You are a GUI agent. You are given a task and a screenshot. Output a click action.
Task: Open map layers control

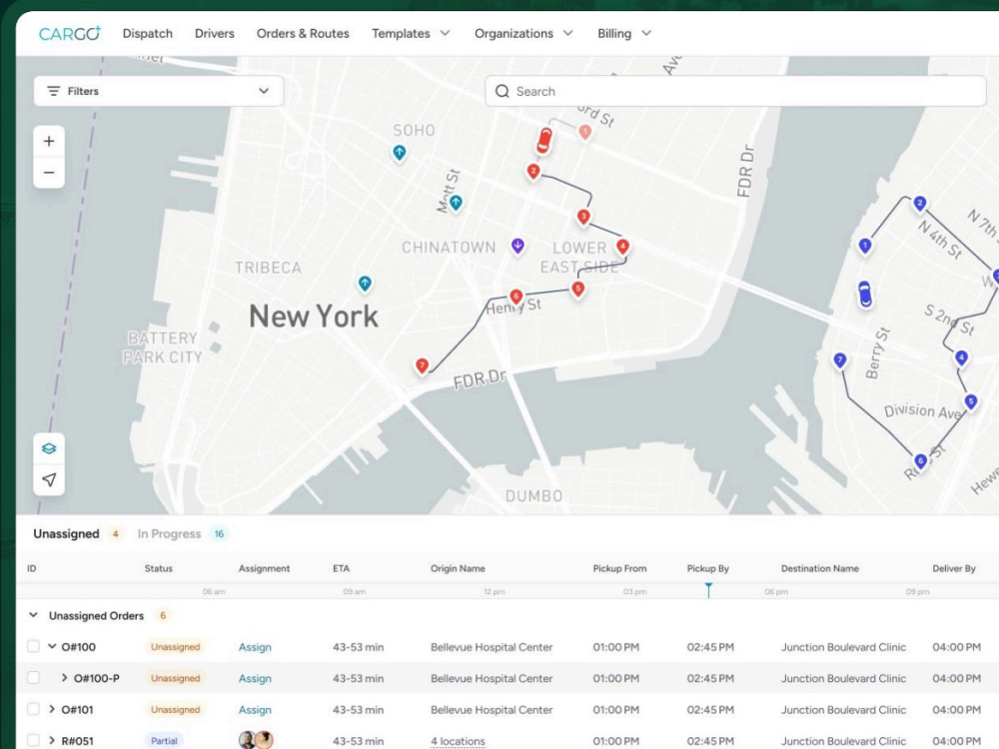(49, 448)
